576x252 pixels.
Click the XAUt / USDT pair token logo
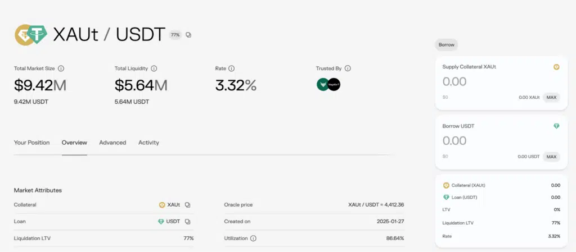31,35
